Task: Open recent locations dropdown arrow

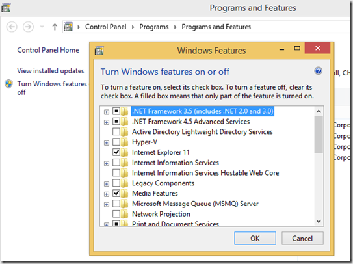Action: (x=42, y=27)
